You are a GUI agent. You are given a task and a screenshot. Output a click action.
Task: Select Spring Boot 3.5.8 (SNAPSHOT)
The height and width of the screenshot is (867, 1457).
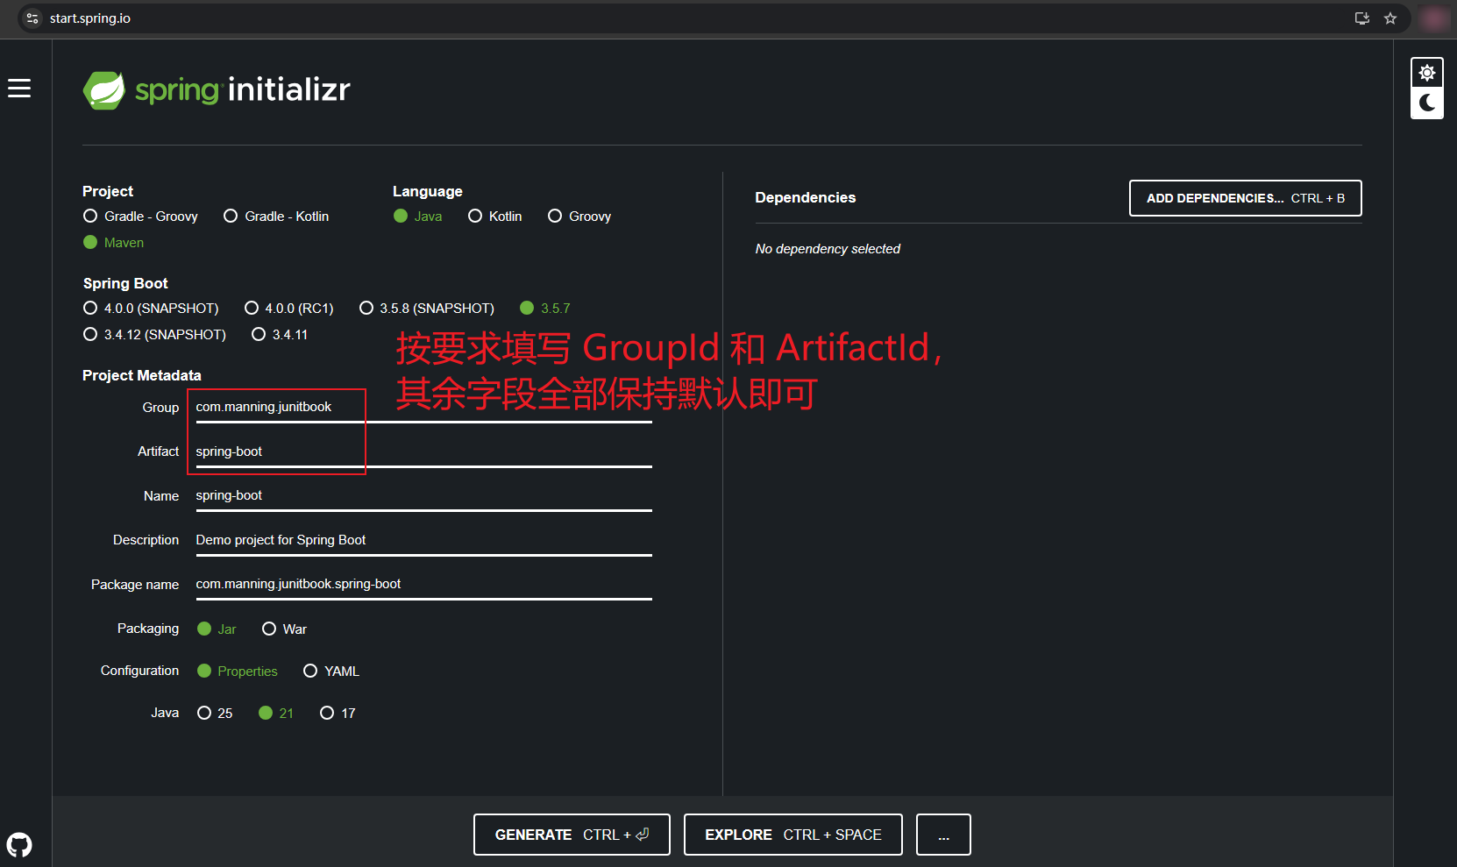click(427, 309)
